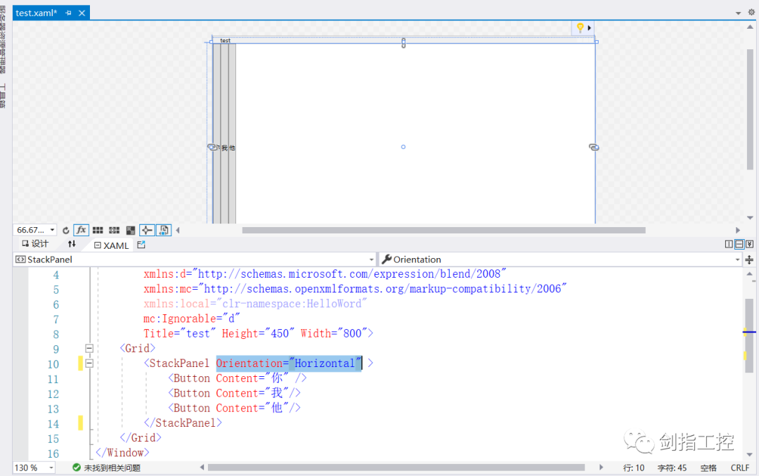Collapse the pane with double-chevron icon
This screenshot has width=759, height=476.
tap(749, 244)
